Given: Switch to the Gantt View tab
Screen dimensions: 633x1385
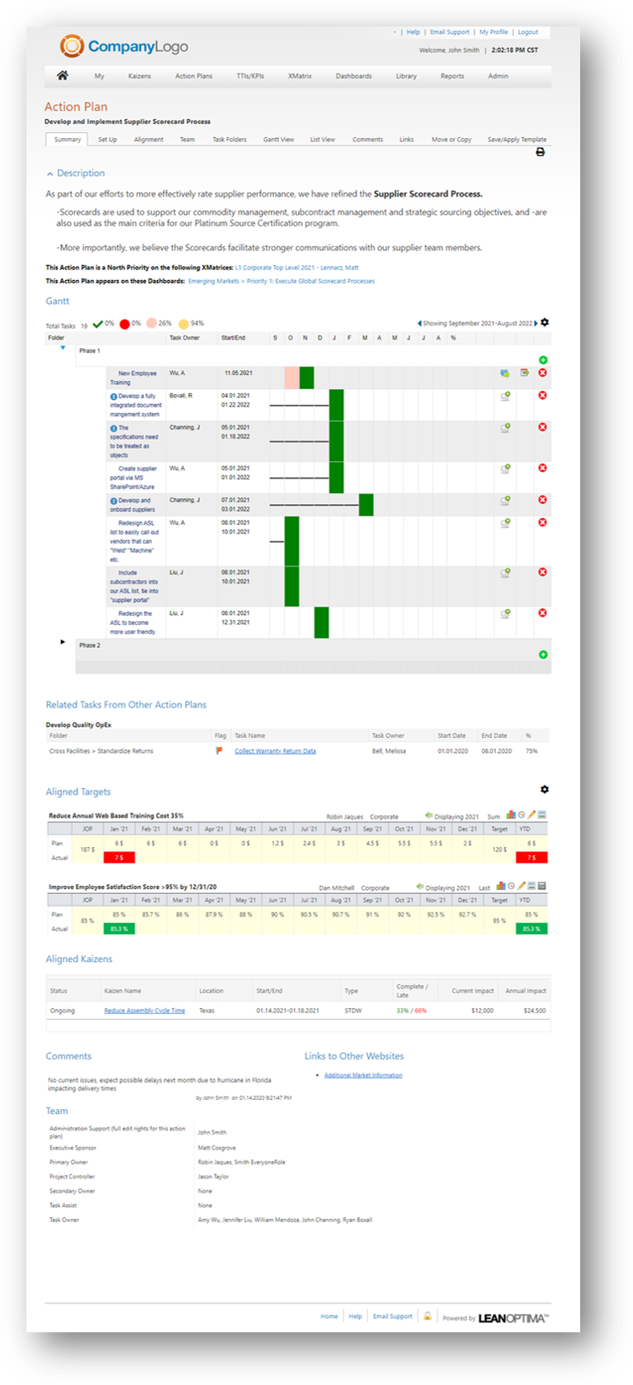Looking at the screenshot, I should tap(278, 140).
